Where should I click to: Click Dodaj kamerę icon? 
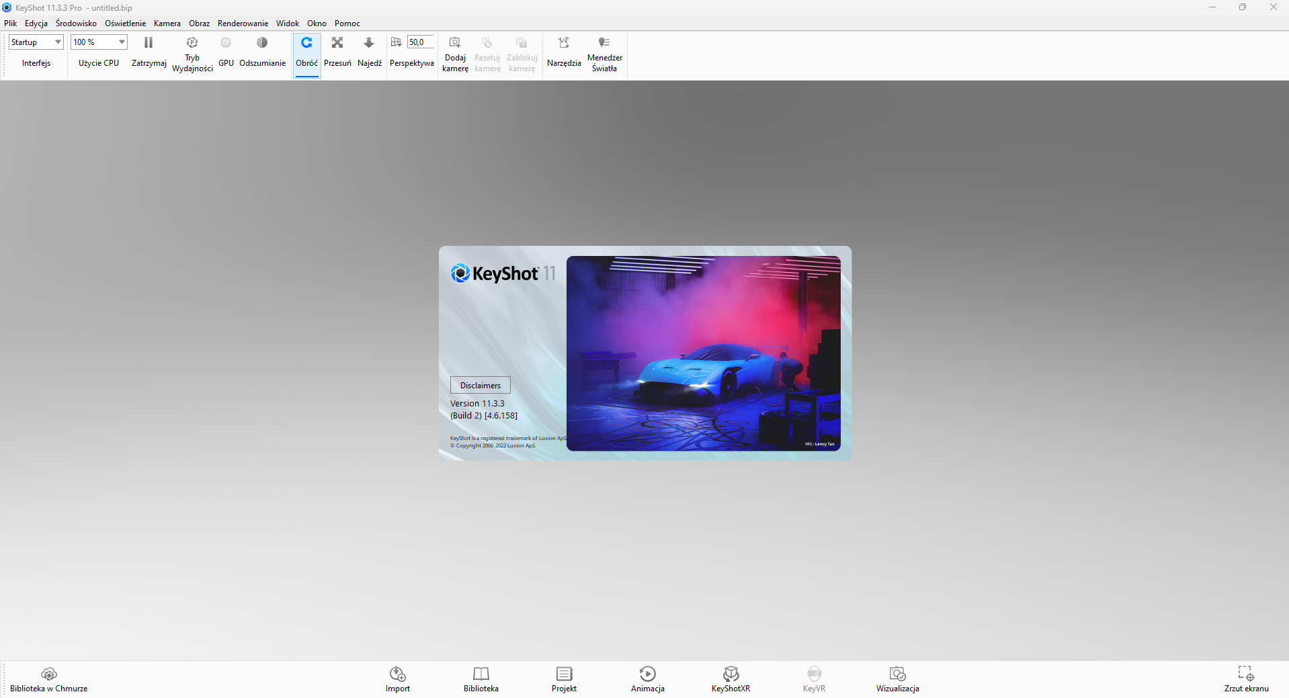coord(455,43)
